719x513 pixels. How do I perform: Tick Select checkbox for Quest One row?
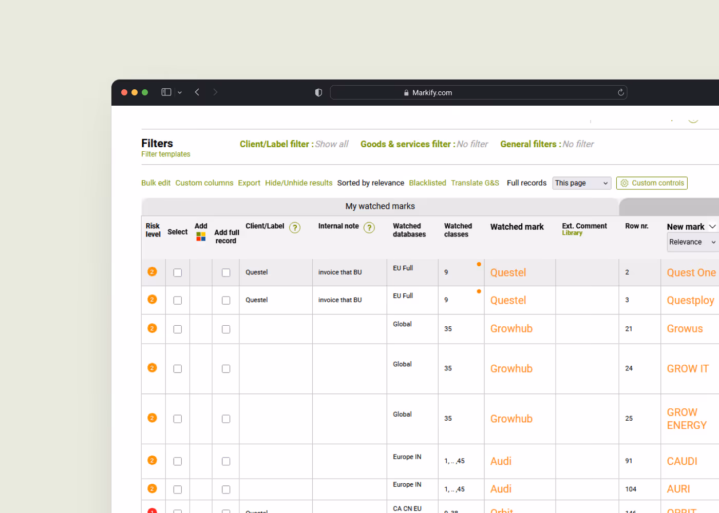pyautogui.click(x=178, y=273)
